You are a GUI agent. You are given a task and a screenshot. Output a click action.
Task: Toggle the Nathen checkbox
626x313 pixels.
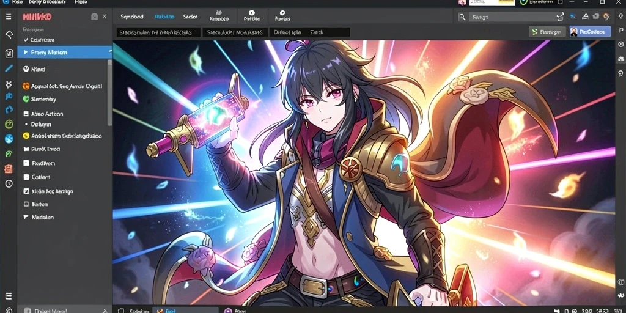(26, 204)
